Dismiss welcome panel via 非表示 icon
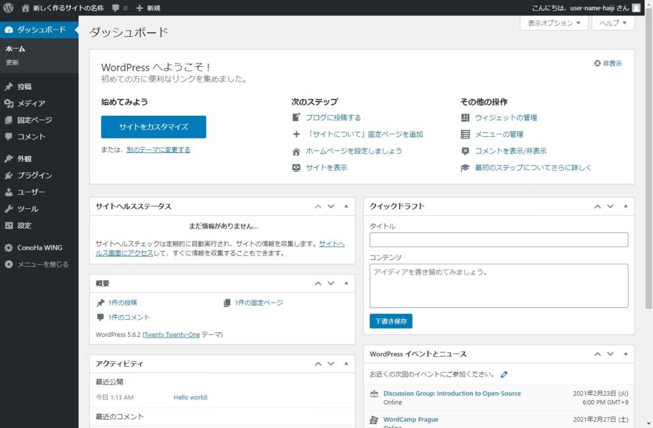The width and height of the screenshot is (653, 428). click(597, 63)
